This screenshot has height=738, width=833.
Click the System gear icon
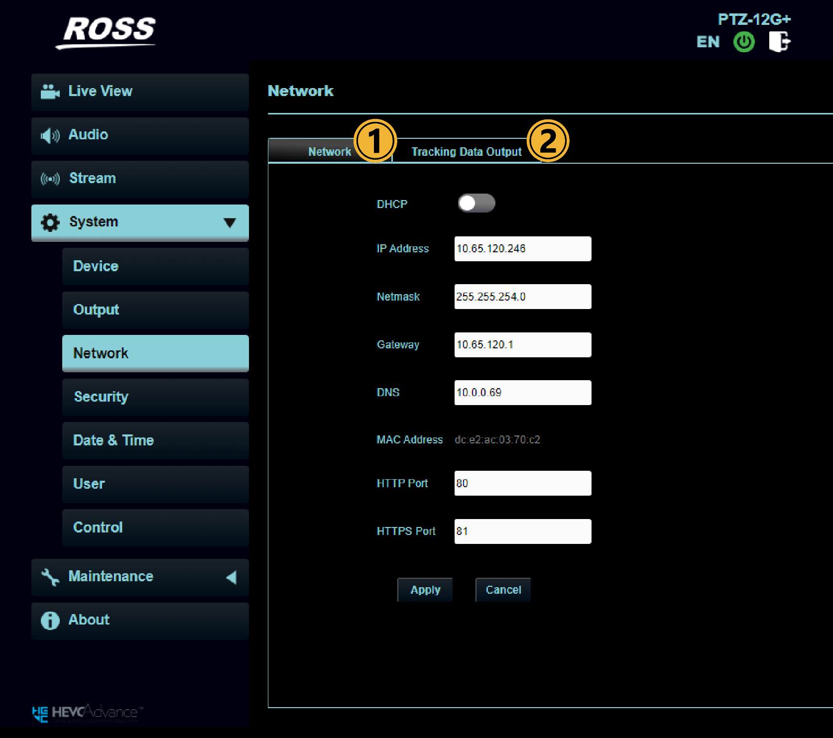point(50,222)
